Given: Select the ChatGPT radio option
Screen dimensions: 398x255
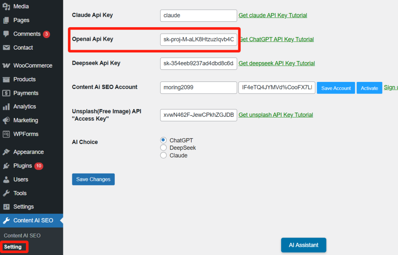Looking at the screenshot, I should coord(164,140).
